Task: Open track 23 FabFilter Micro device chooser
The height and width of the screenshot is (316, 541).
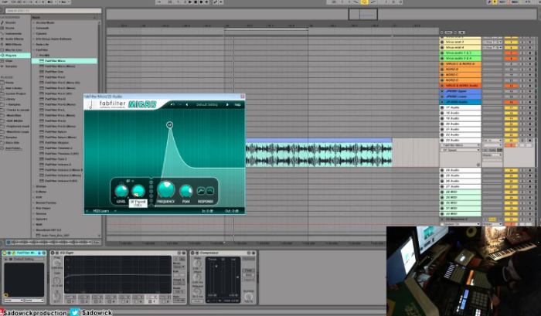Action: (x=461, y=145)
